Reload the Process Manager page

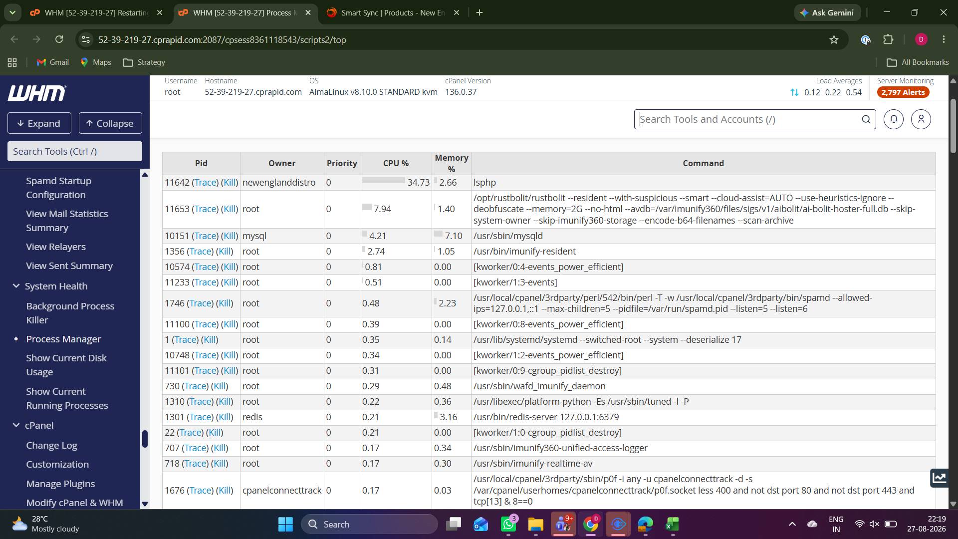point(59,39)
